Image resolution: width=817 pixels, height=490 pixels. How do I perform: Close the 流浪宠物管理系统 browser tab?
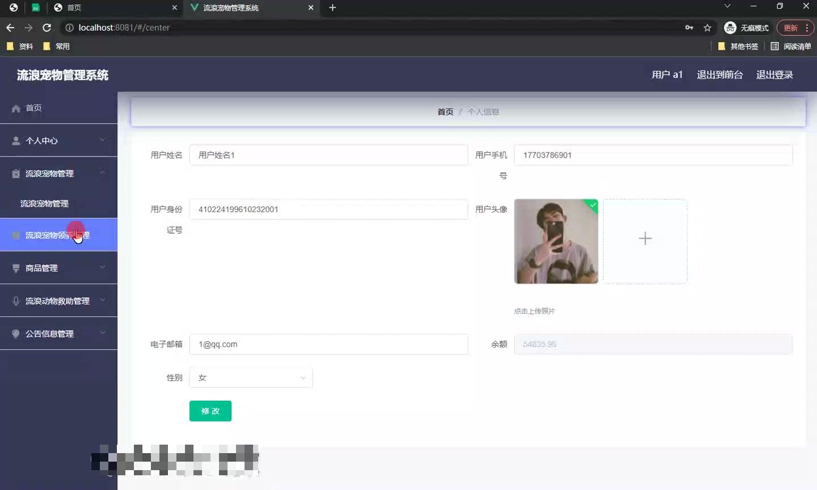pos(311,7)
